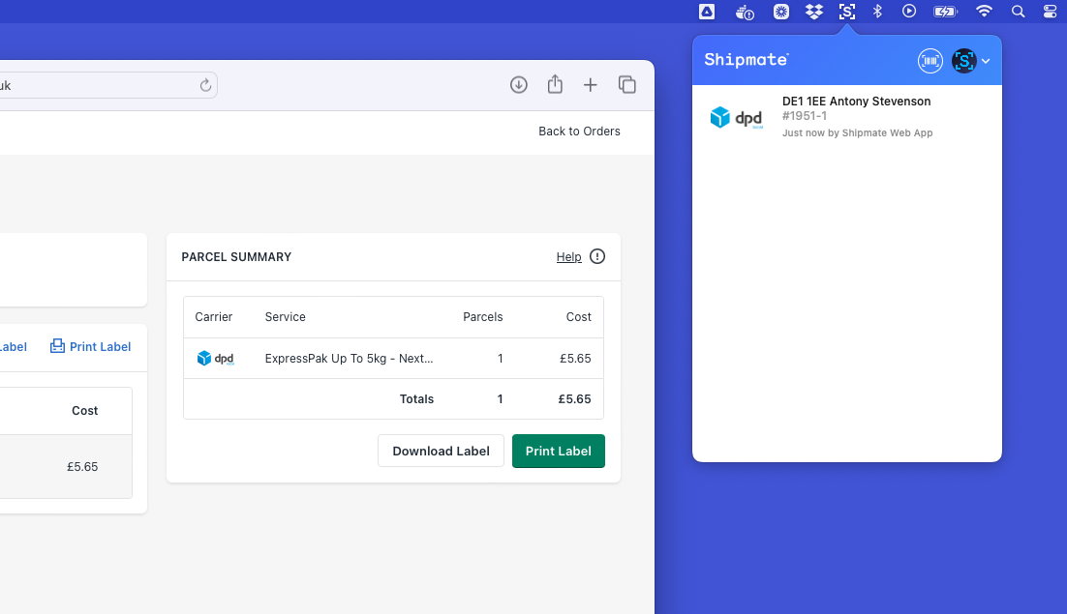Expand the chevron beside the Shipmate avatar
The image size is (1067, 614).
(985, 61)
